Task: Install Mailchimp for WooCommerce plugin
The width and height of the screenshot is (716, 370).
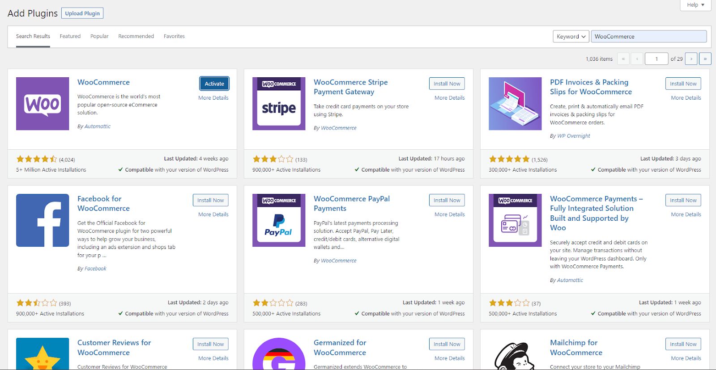Action: click(x=683, y=344)
